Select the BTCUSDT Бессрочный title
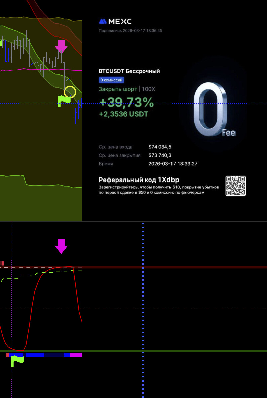The width and height of the screenshot is (267, 398). [129, 71]
